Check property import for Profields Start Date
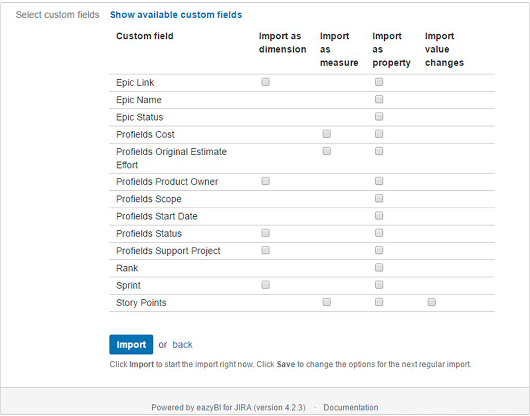This screenshot has width=530, height=416. click(379, 215)
